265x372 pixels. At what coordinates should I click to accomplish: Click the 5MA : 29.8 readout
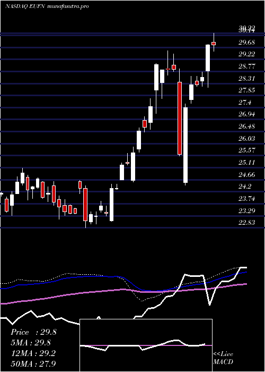coord(31,343)
